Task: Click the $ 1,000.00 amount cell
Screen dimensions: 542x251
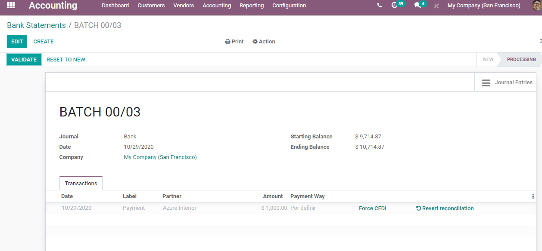Action: (274, 208)
